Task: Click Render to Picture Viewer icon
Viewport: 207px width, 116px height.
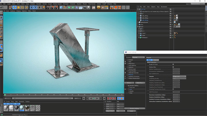Action: [x=52, y=7]
